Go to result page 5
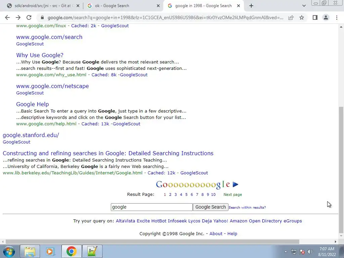This screenshot has height=258, width=344. click(186, 195)
